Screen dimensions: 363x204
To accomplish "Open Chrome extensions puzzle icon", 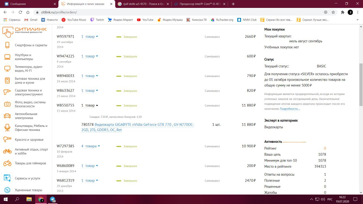I will point(343,12).
